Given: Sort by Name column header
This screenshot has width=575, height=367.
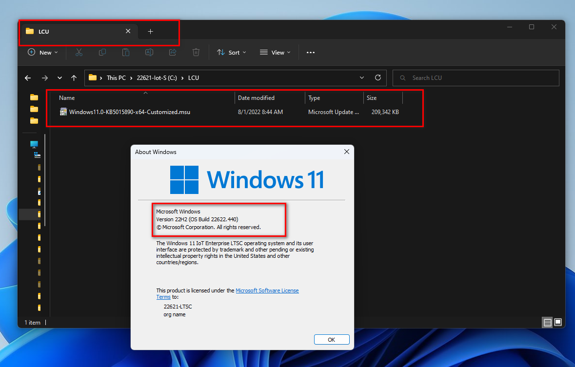Looking at the screenshot, I should tap(145, 98).
